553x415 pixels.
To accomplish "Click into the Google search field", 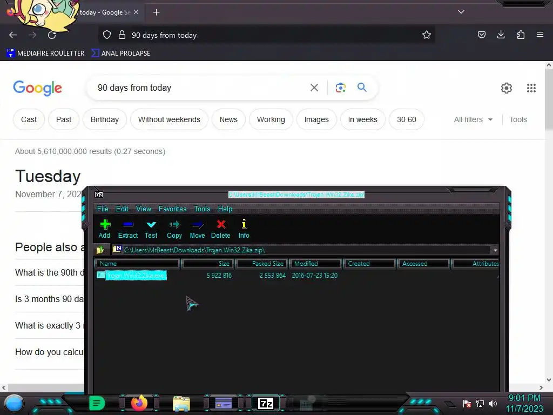I will click(201, 88).
